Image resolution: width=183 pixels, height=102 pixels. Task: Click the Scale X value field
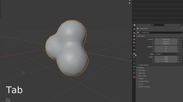point(166,57)
